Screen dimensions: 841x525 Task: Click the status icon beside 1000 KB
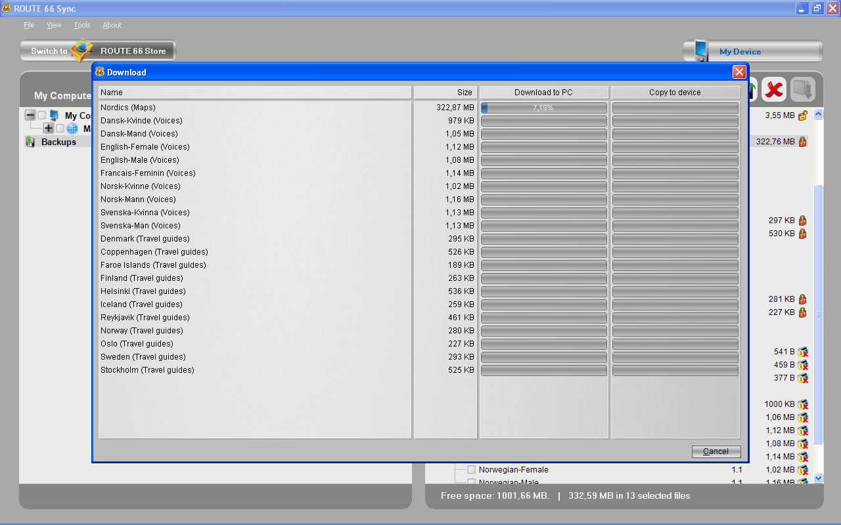point(803,404)
